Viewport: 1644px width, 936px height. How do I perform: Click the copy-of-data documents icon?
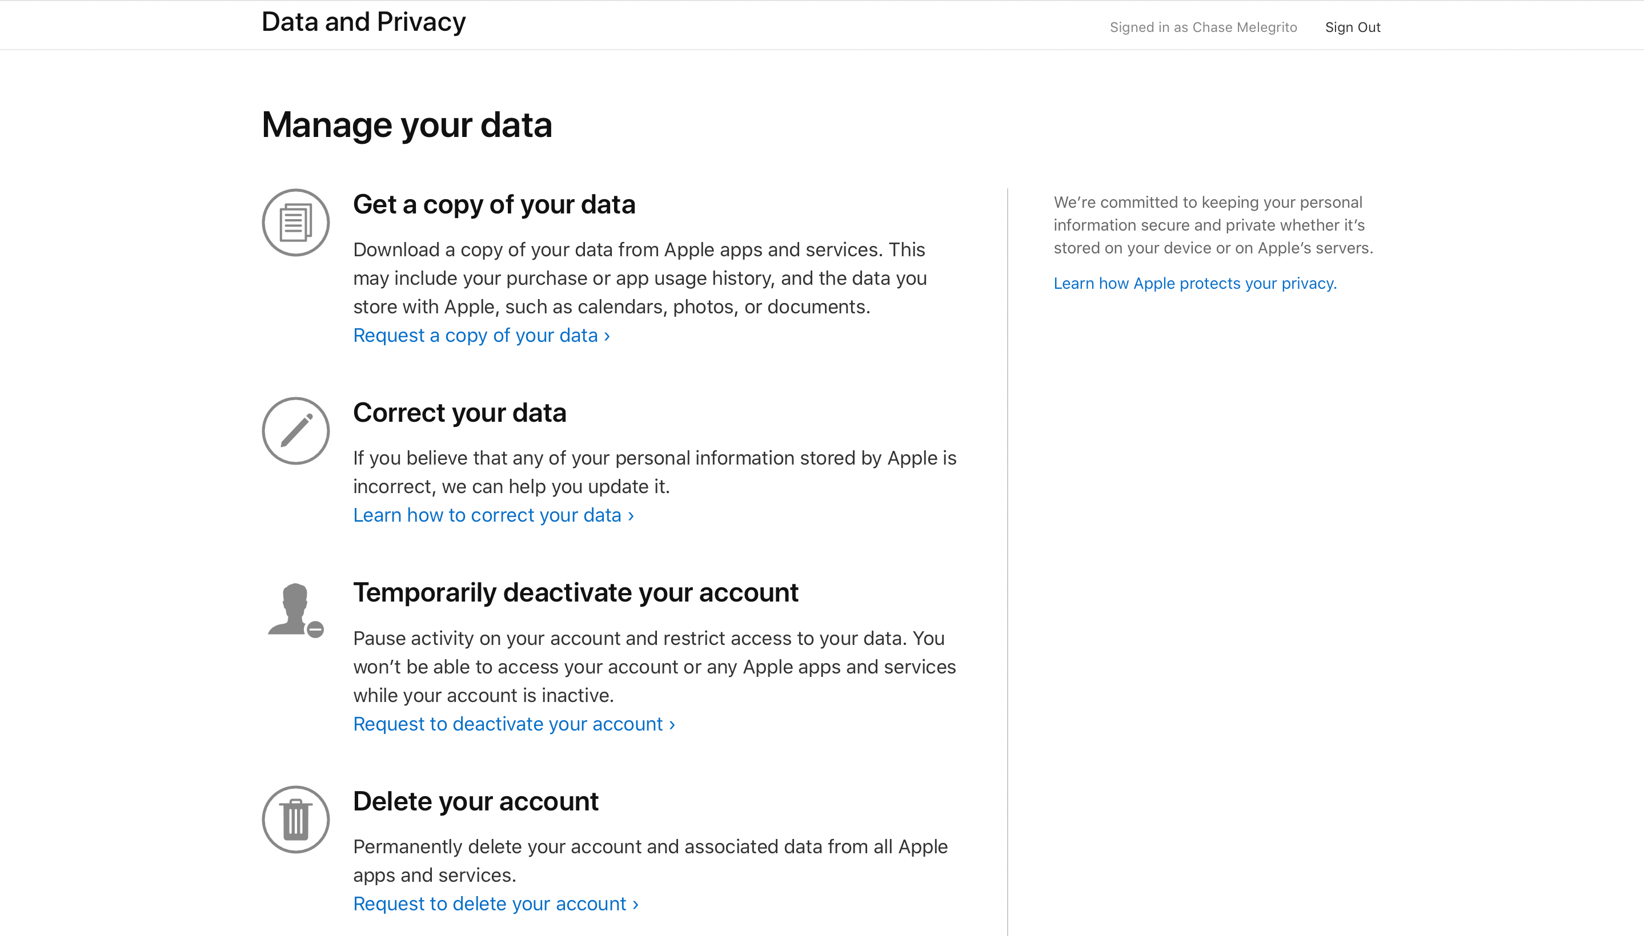(295, 222)
